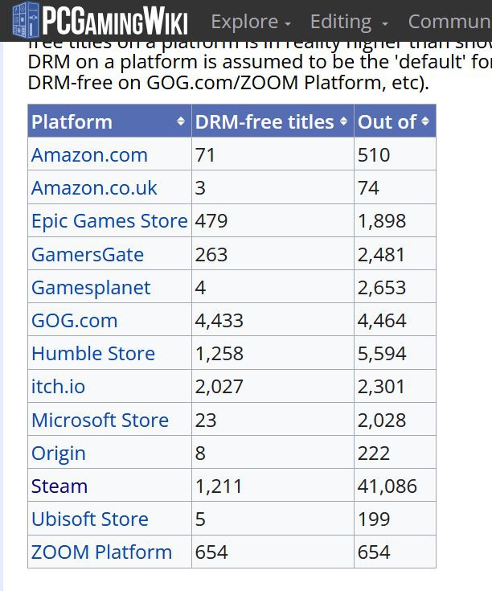Screen dimensions: 492x591
Task: Go to the itch.io page
Action: click(58, 387)
